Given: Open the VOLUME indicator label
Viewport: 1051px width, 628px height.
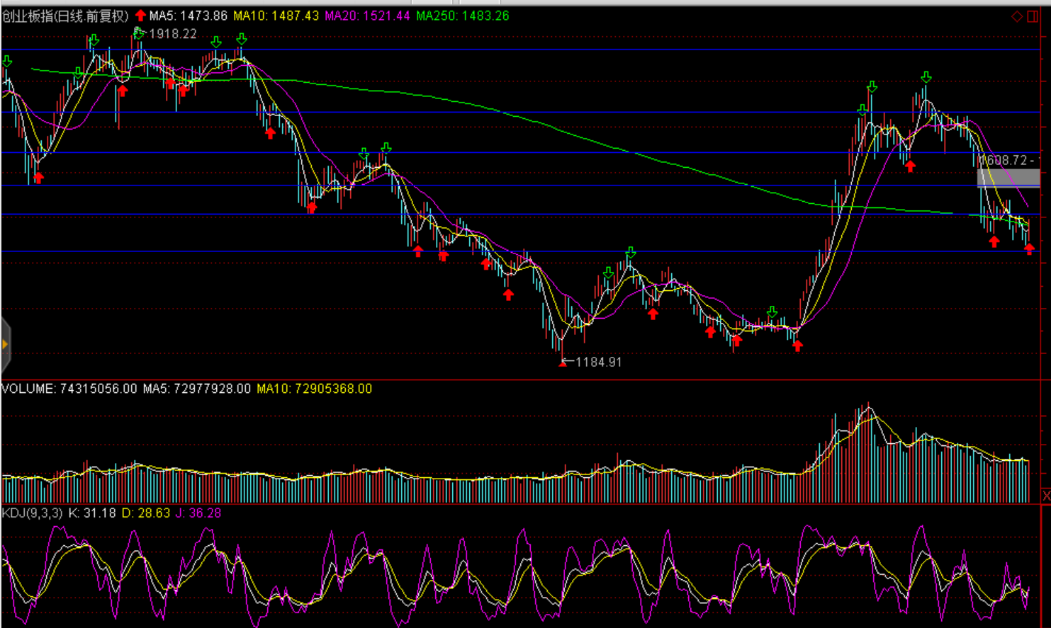Looking at the screenshot, I should click(x=69, y=389).
